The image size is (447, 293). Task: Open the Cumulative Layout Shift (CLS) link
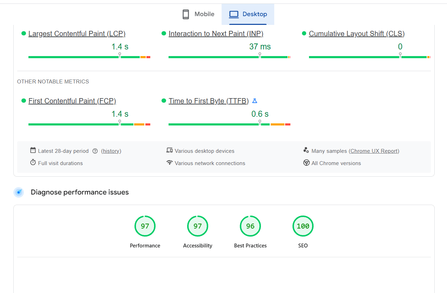pos(356,34)
